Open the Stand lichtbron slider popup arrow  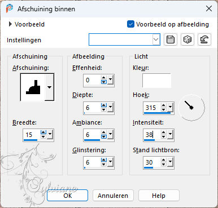click(170, 162)
